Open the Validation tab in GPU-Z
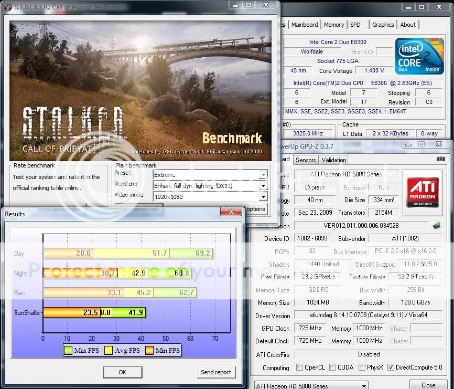454x389 pixels. pyautogui.click(x=334, y=160)
